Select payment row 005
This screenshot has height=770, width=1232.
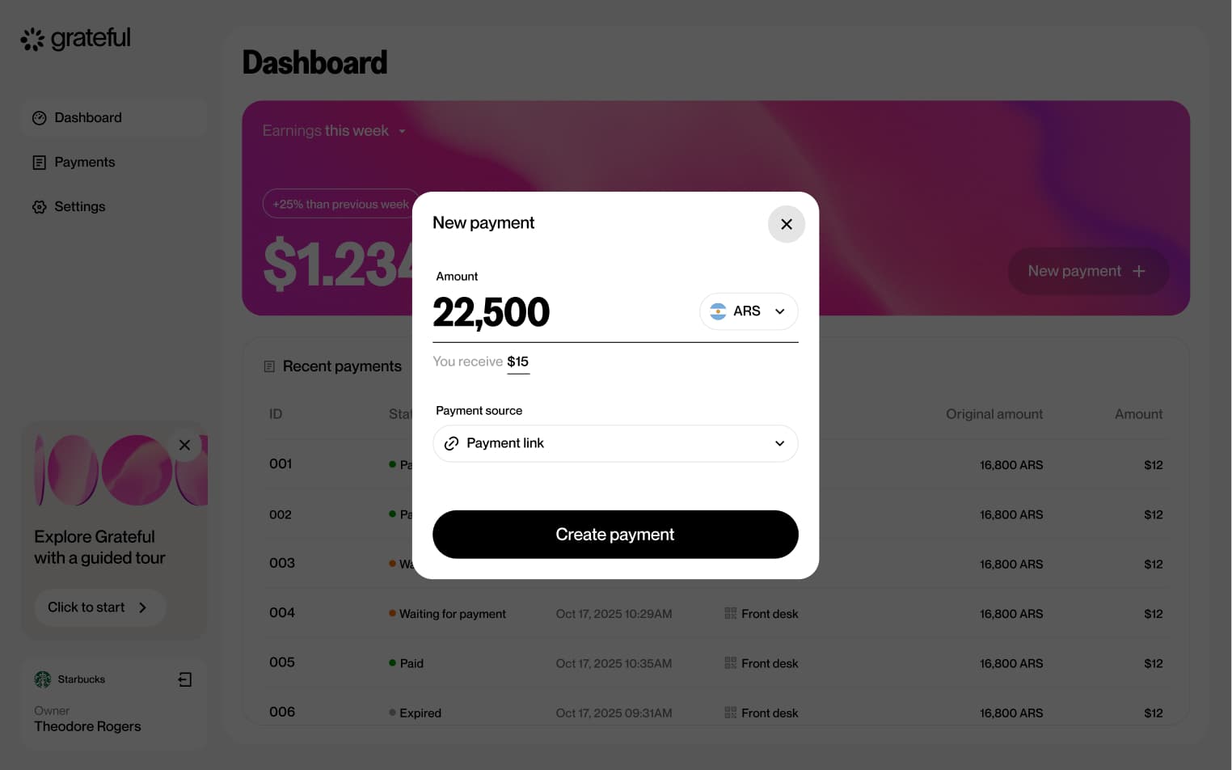click(282, 662)
